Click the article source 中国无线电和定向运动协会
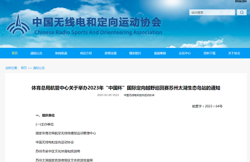The width and height of the screenshot is (250, 162). (139, 95)
